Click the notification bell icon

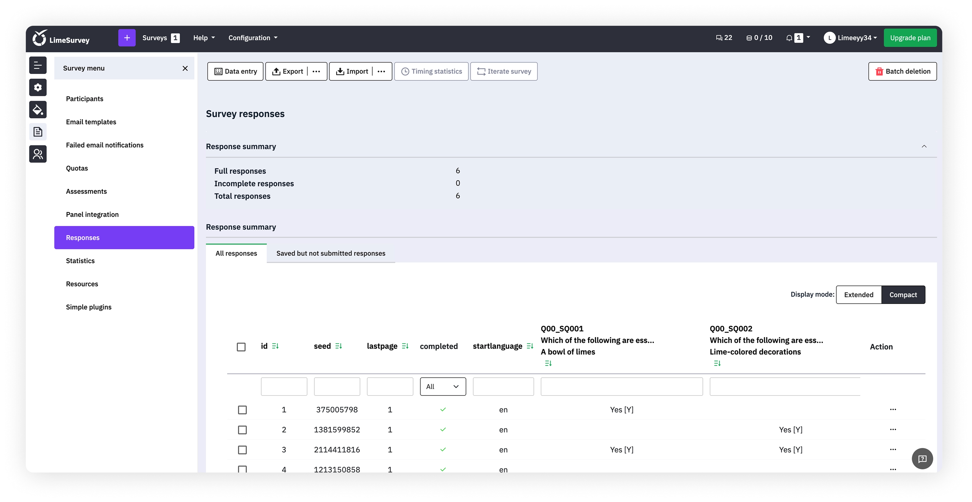[789, 38]
